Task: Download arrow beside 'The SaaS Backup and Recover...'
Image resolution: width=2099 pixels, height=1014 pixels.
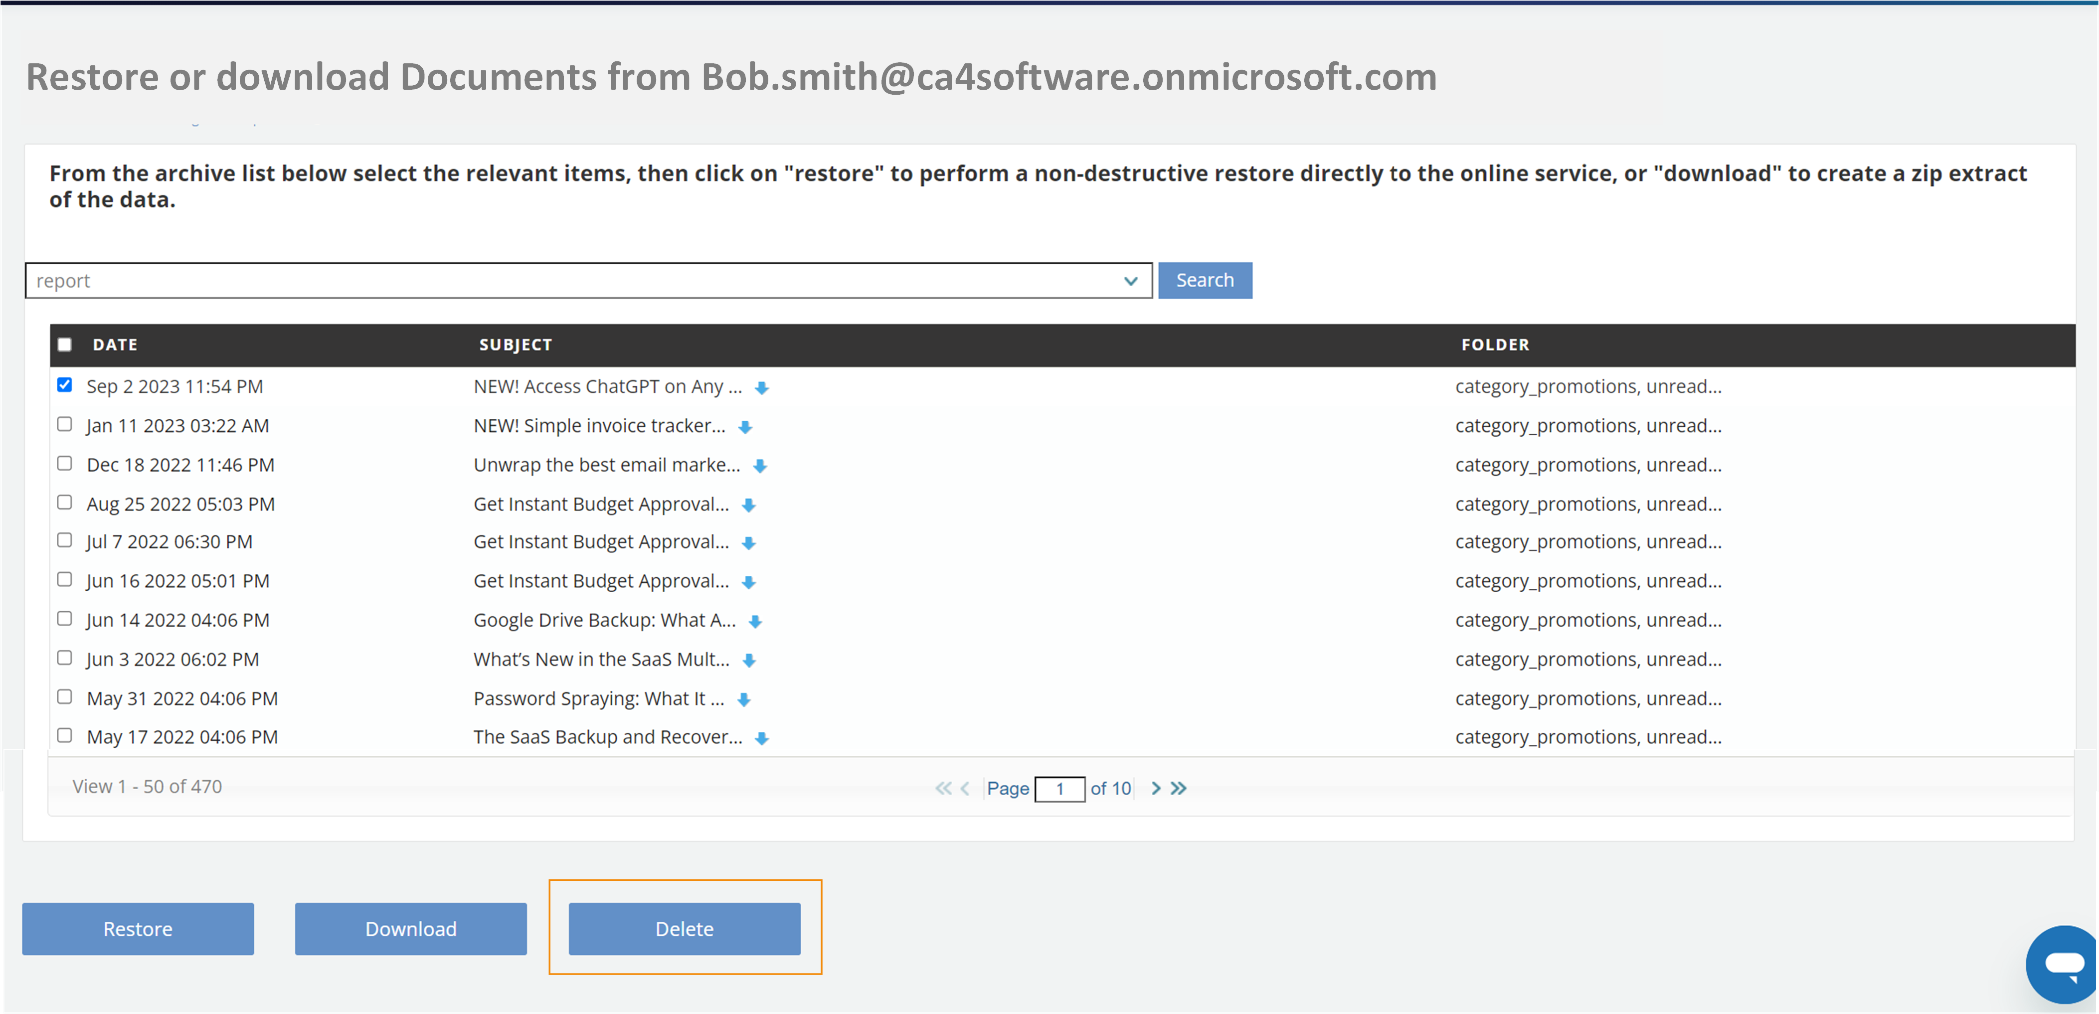Action: click(762, 739)
